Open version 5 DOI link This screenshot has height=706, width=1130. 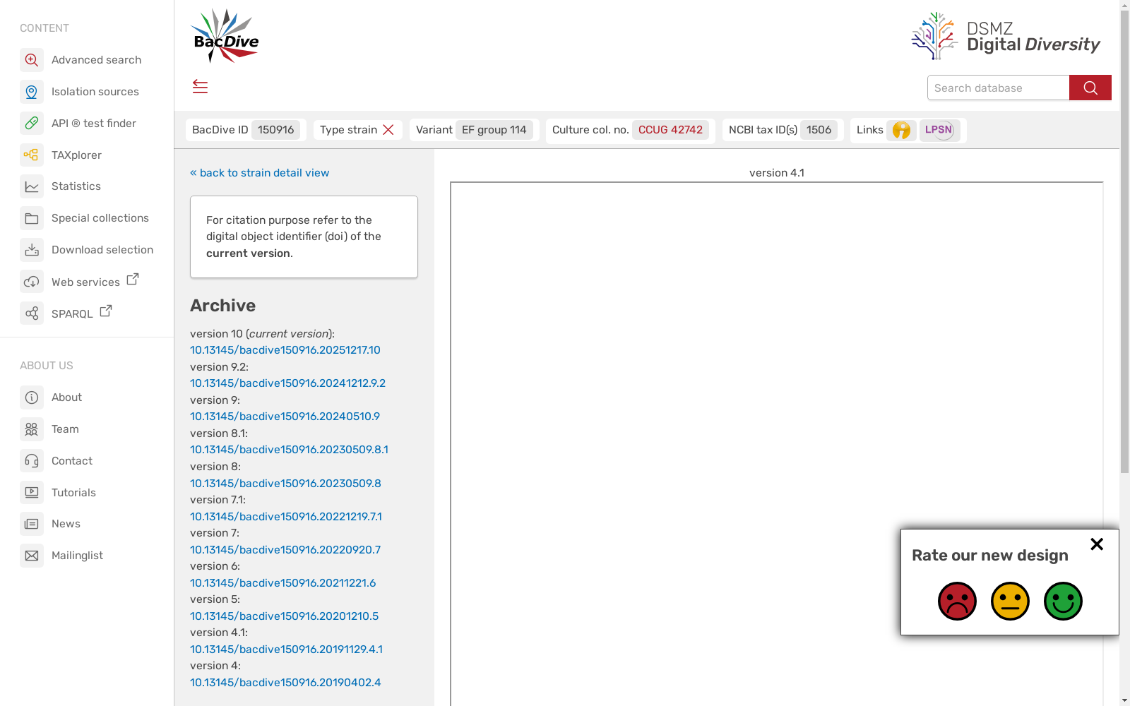click(284, 616)
